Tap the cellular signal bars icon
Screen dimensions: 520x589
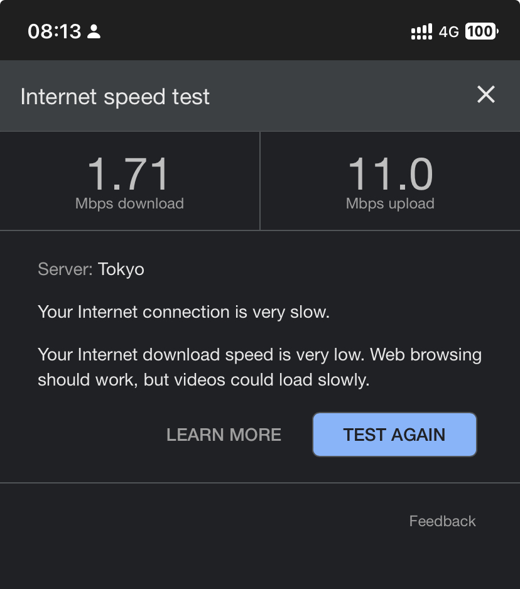[421, 31]
